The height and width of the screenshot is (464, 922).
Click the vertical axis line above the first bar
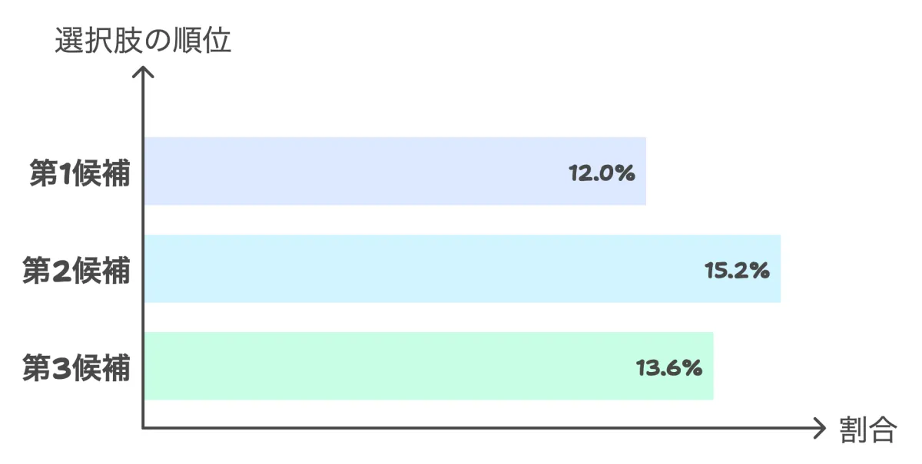144,107
